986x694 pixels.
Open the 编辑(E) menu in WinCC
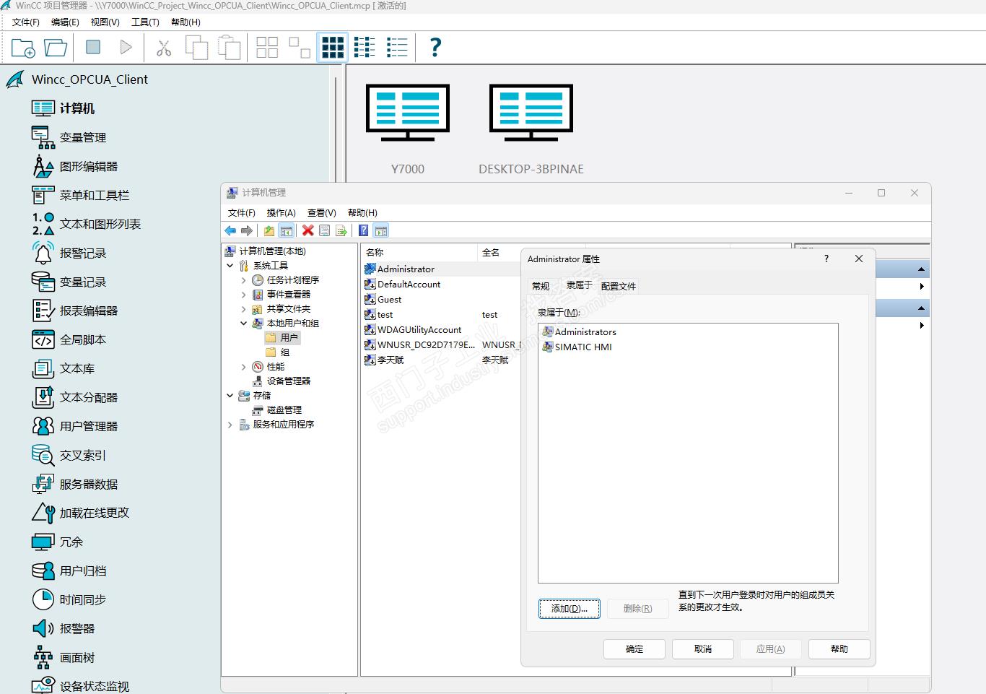point(65,22)
